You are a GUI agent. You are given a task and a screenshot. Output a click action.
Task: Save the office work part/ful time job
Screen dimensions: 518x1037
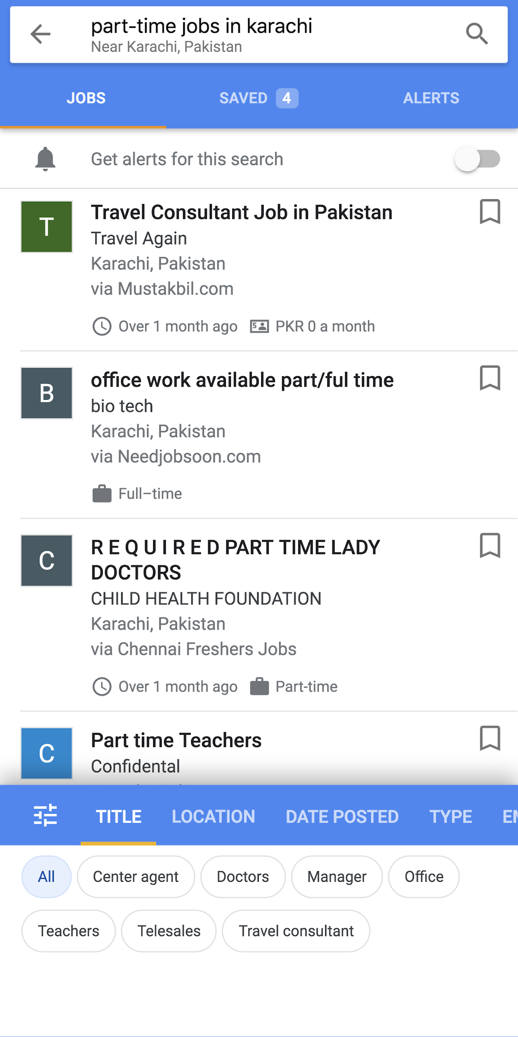(490, 378)
